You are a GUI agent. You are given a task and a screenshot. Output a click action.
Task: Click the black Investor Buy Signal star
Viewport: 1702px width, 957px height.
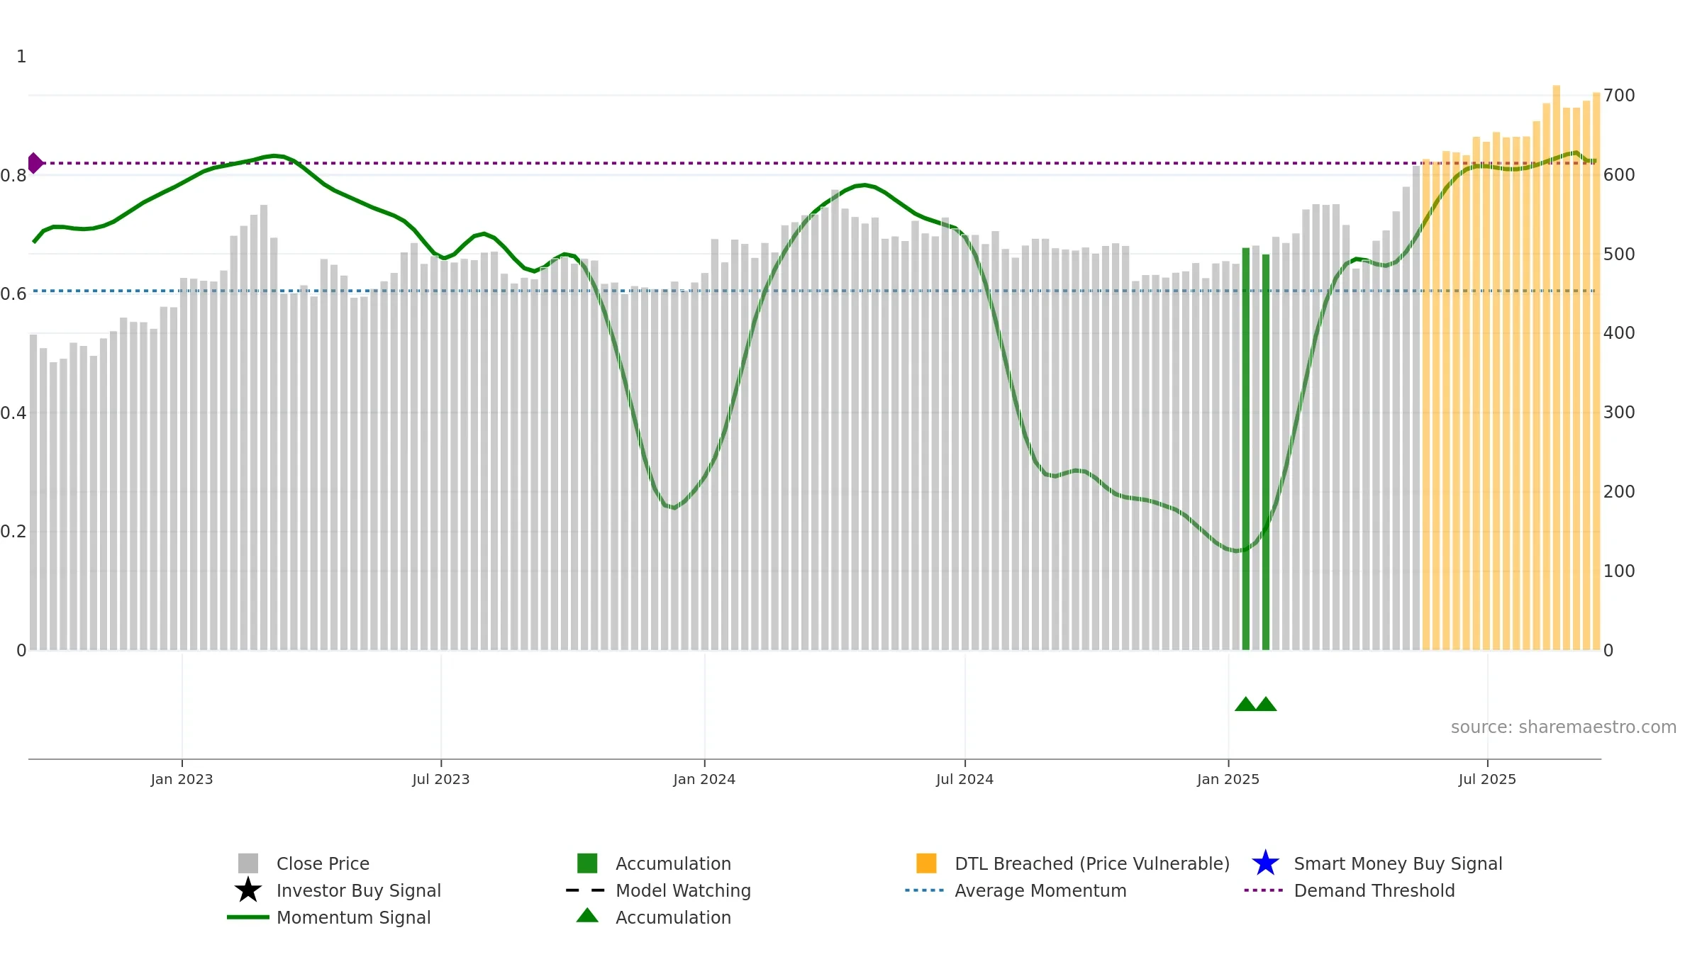point(247,890)
